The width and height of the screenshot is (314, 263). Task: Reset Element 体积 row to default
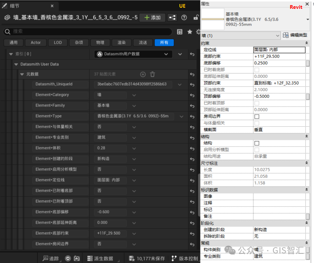point(192,148)
